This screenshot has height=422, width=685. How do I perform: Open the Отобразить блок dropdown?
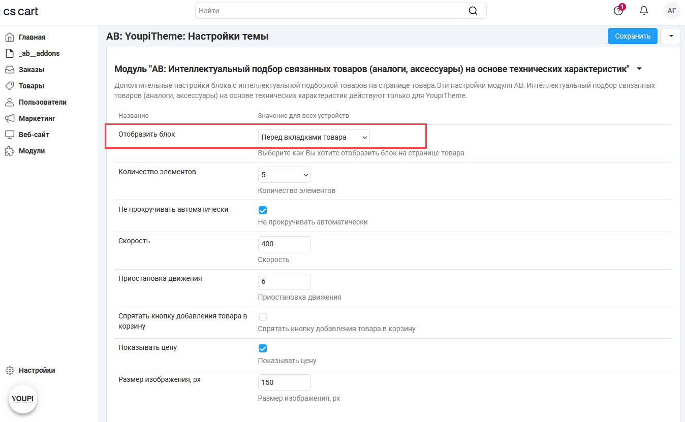point(314,137)
